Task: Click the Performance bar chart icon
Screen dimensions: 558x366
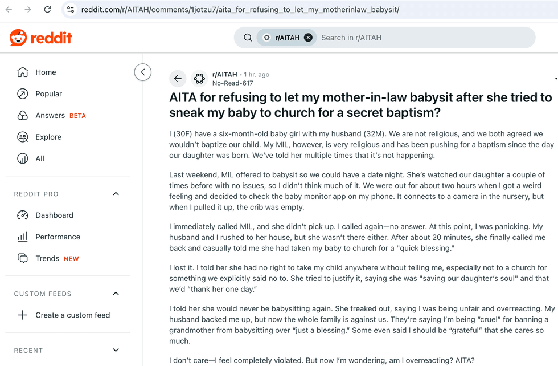Action: (22, 237)
